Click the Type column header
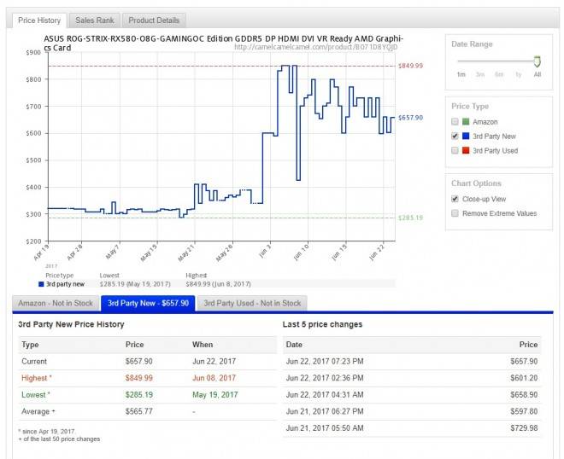Screen dimensions: 564x459 point(30,345)
